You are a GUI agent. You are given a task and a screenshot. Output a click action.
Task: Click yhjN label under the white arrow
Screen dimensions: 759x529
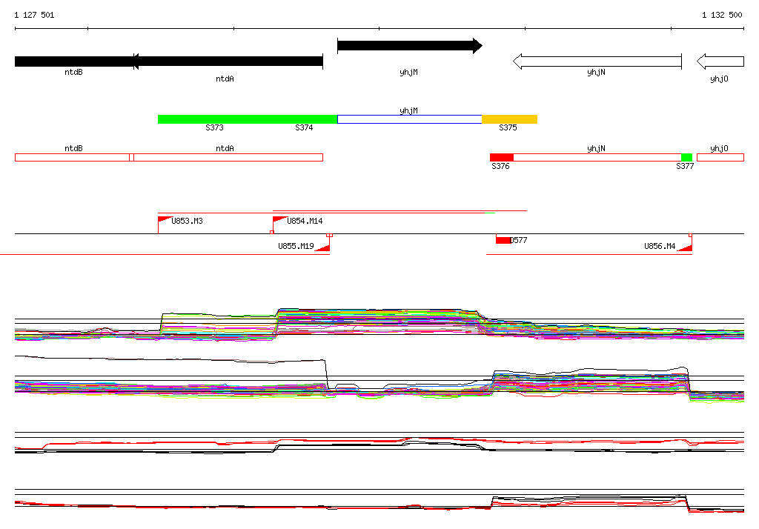pos(596,72)
